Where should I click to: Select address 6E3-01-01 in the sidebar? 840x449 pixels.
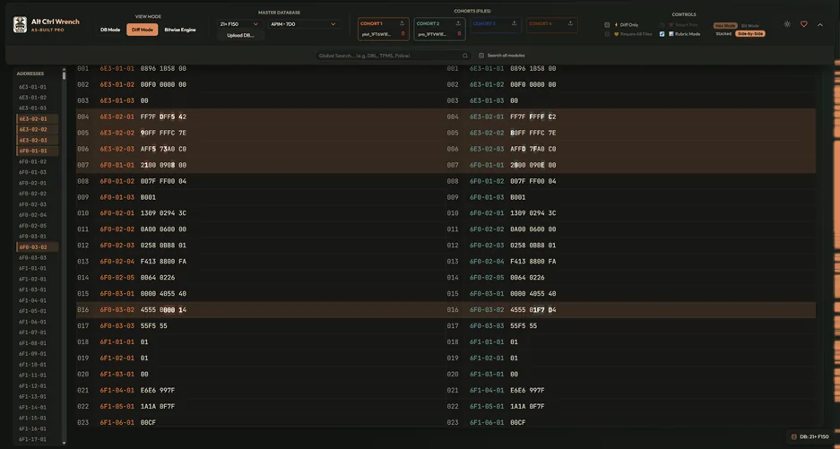point(32,87)
